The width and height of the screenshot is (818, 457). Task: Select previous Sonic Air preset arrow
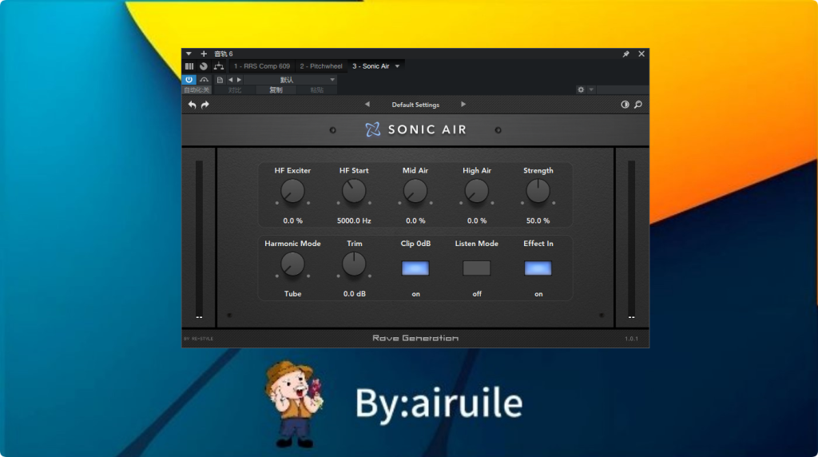(367, 105)
